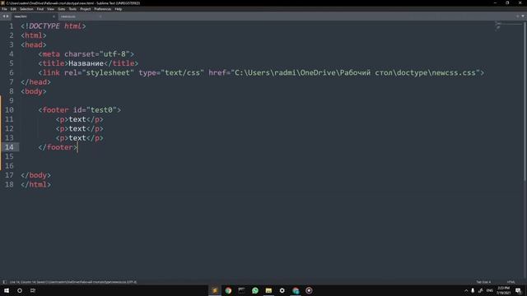
Task: Switch to the new.html tab
Action: tap(34, 16)
